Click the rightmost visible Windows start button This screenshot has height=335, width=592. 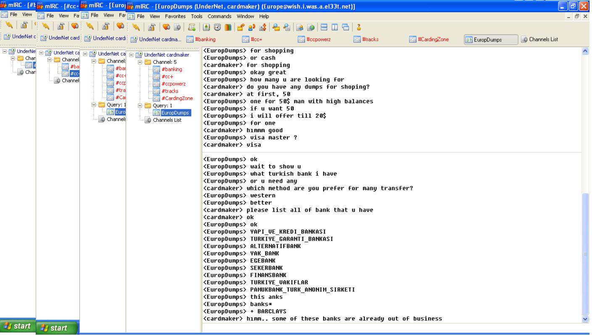[58, 328]
